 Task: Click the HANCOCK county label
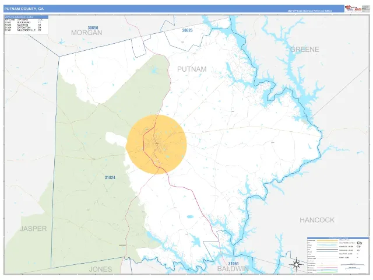click(x=317, y=220)
